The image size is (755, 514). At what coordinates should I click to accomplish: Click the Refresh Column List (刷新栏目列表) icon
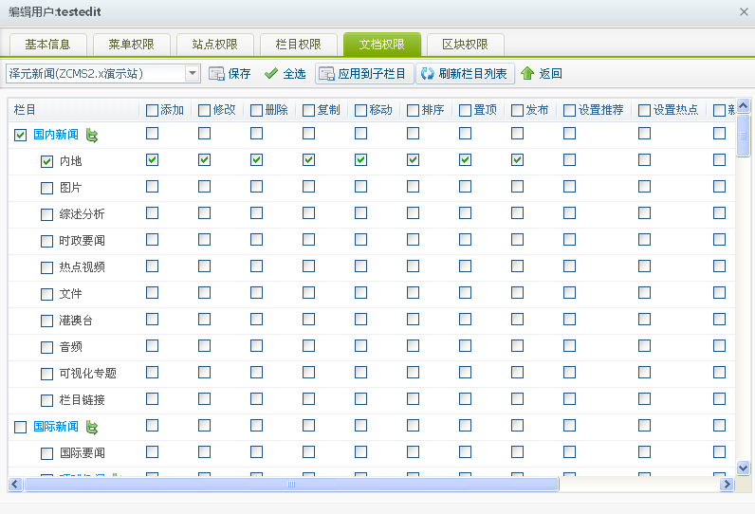click(427, 74)
